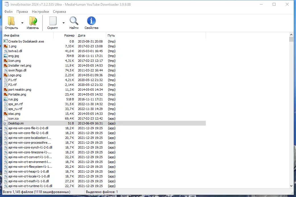
Task: Click the icon of Create by Dodakaedr.exe
Action: 6,41
